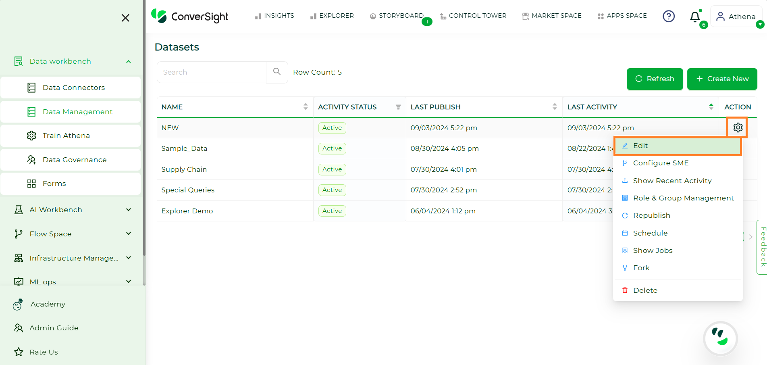The width and height of the screenshot is (767, 365).
Task: Open the Athena user profile dropdown
Action: [x=736, y=17]
